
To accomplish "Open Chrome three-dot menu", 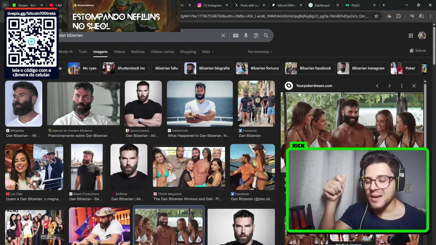I will tap(431, 16).
